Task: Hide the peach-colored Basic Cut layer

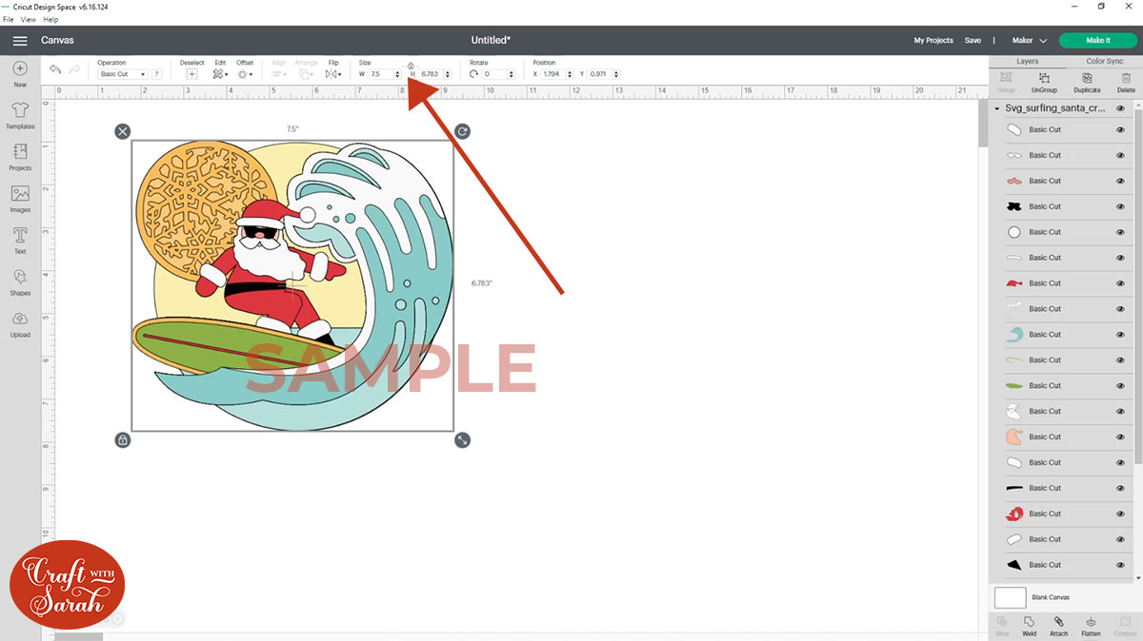Action: click(x=1120, y=437)
